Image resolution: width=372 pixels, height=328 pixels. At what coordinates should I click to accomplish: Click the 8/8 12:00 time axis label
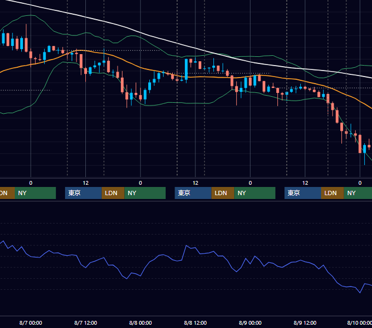[x=195, y=323]
